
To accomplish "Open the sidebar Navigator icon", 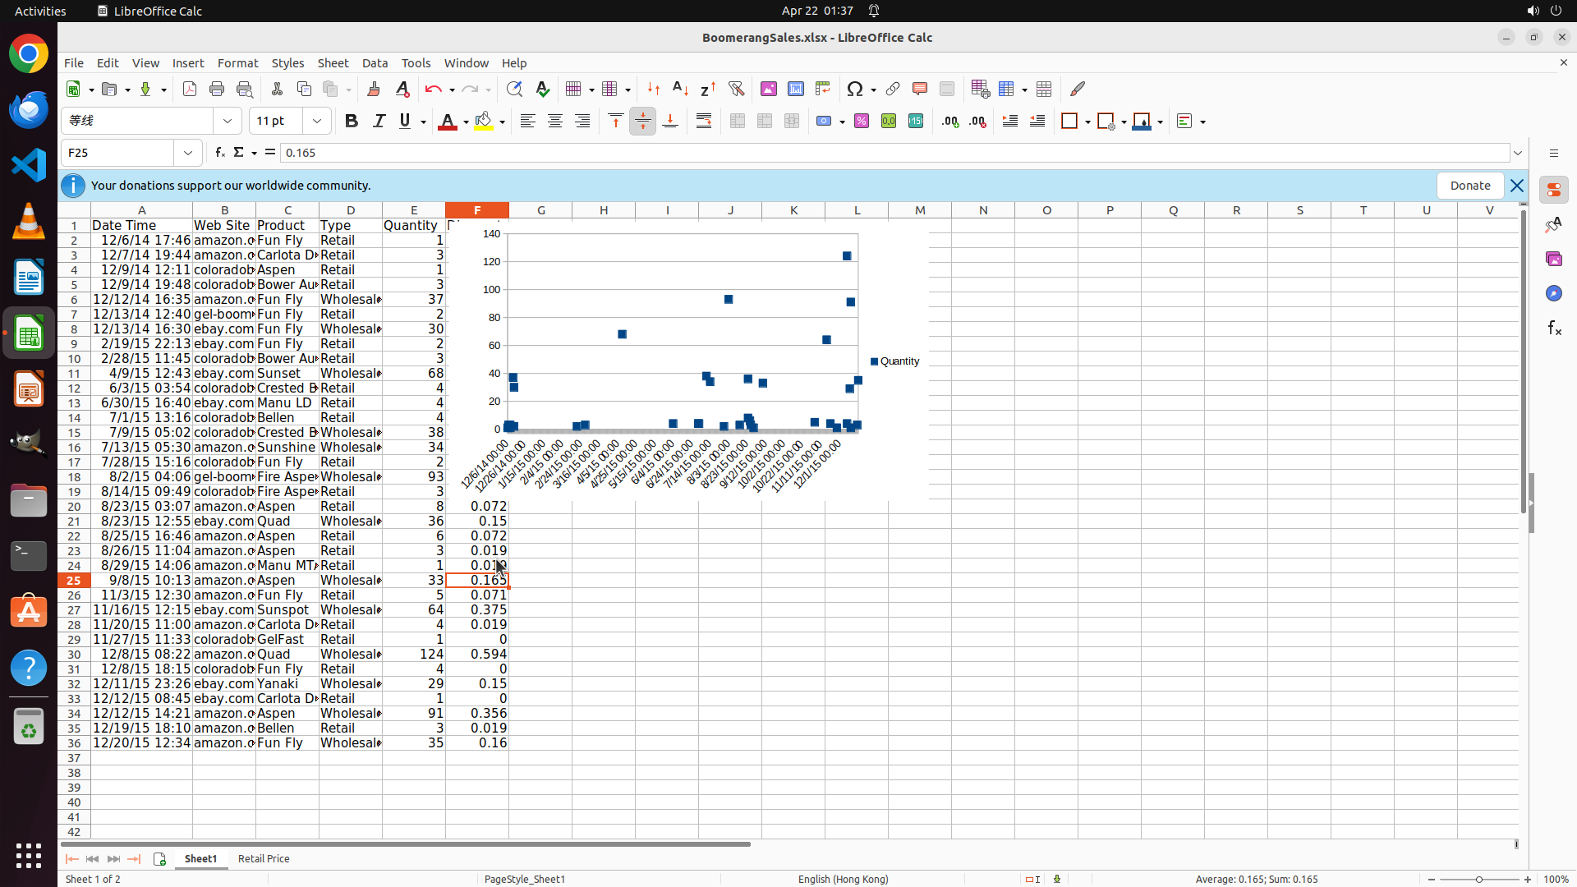I will click(1553, 293).
